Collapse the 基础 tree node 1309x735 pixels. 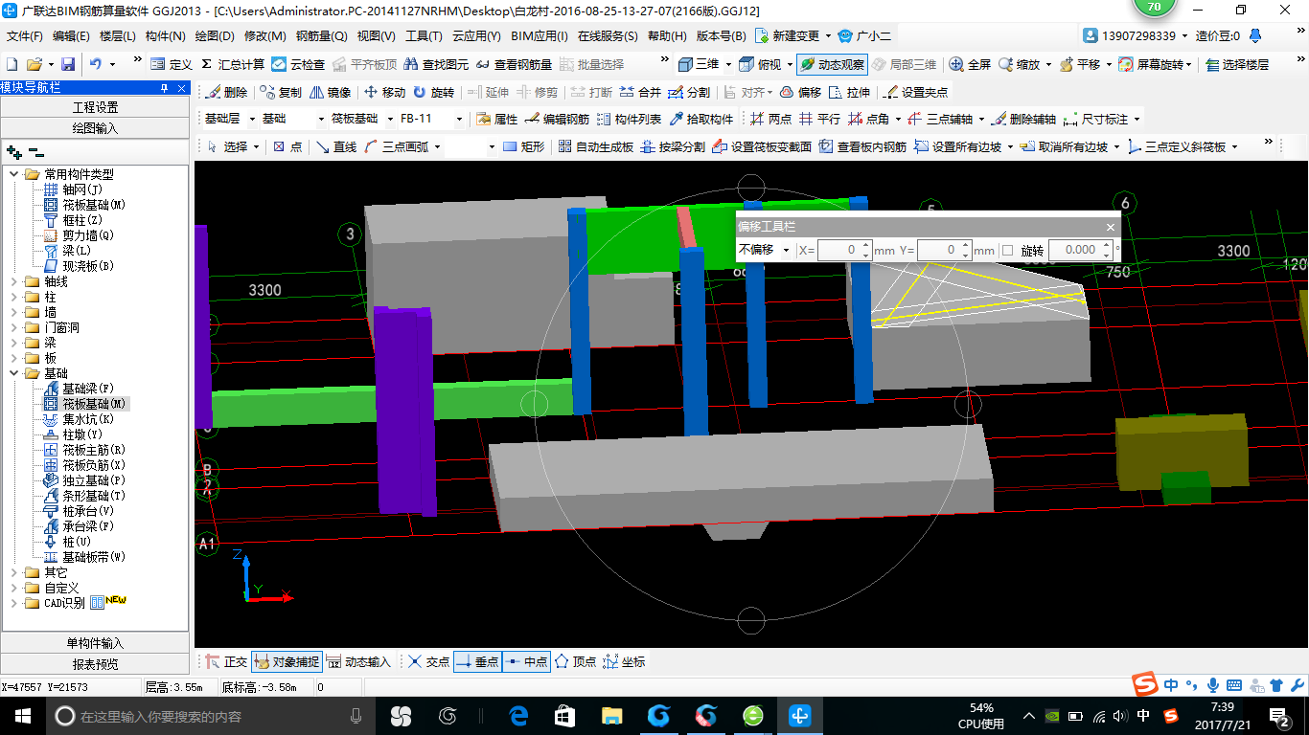click(x=14, y=373)
